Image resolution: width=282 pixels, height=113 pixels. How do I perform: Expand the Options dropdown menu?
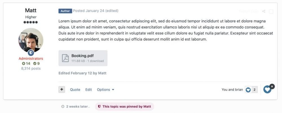(105, 90)
